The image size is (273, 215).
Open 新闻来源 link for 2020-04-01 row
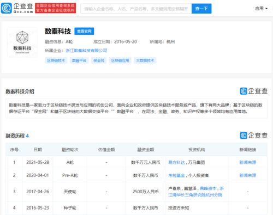coord(248,175)
